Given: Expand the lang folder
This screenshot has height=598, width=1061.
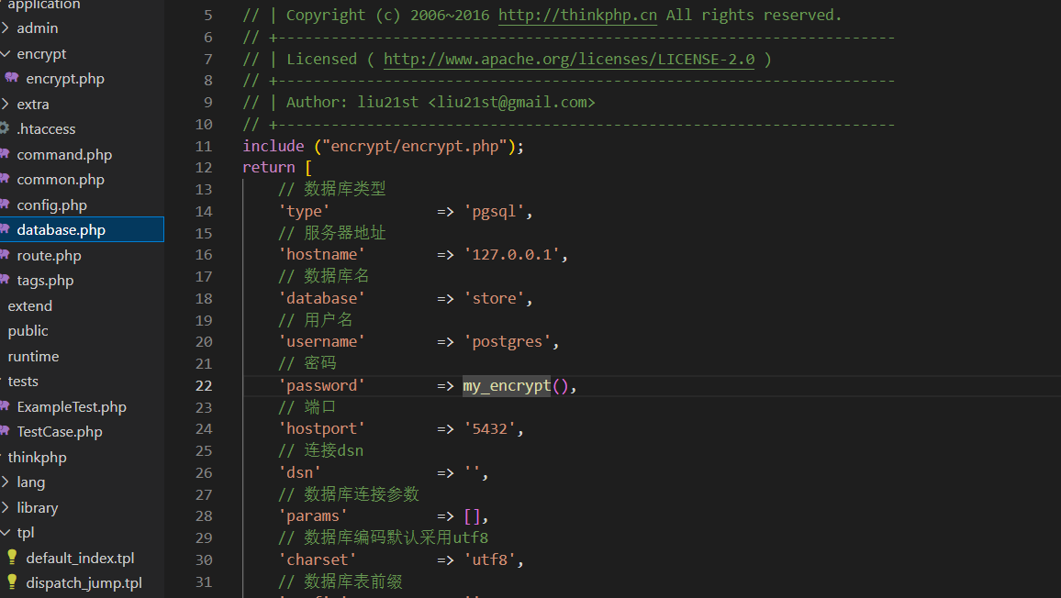Looking at the screenshot, I should click(x=6, y=482).
